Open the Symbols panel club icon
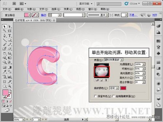This screenshot has height=122, width=163. click(x=158, y=53)
